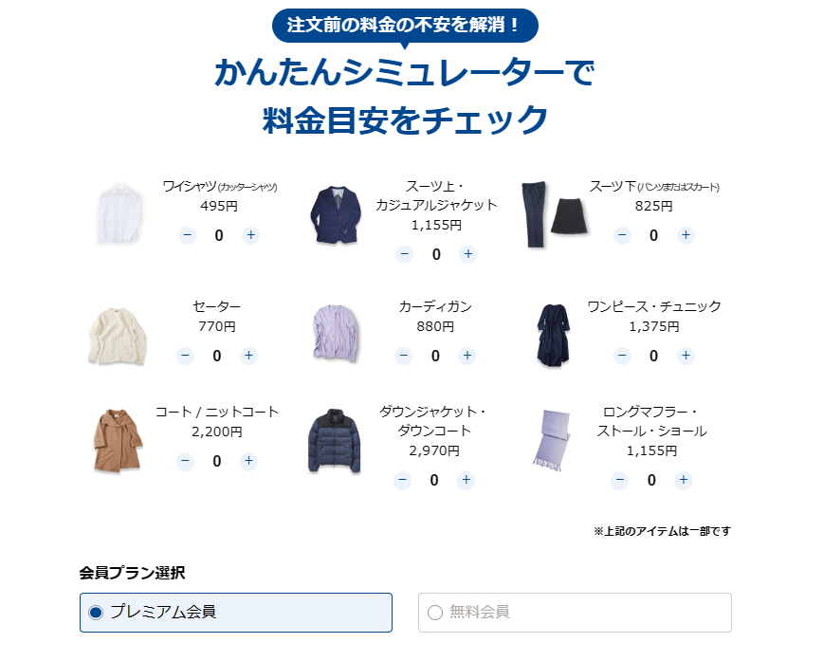Add one ワンピース・チュニック item
The image size is (823, 661).
[x=686, y=356]
